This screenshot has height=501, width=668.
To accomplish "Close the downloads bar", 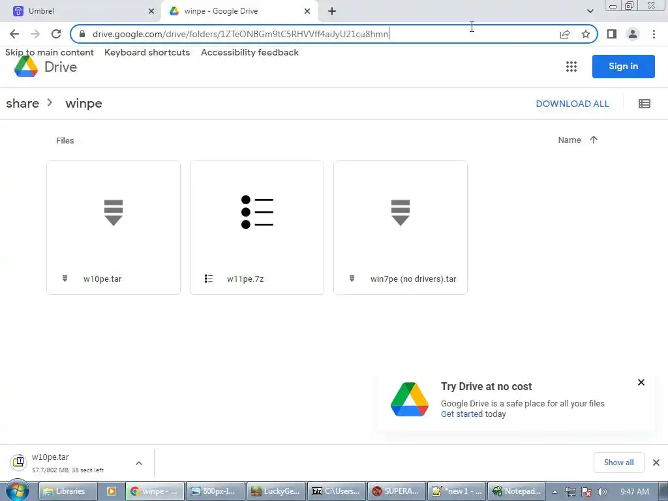I will (656, 463).
